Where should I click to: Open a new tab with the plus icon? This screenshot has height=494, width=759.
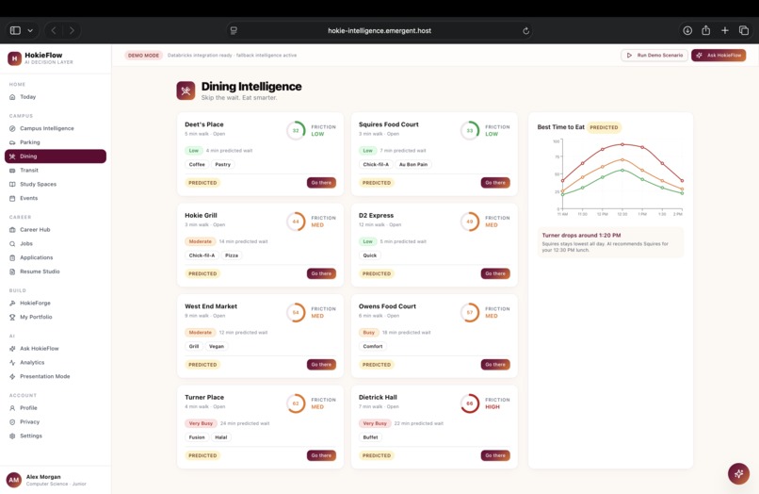click(x=725, y=30)
